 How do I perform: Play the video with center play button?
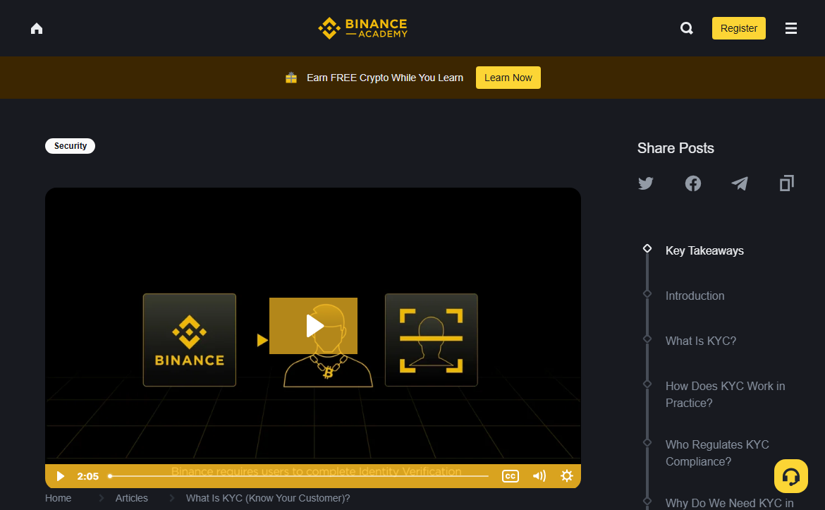coord(314,326)
